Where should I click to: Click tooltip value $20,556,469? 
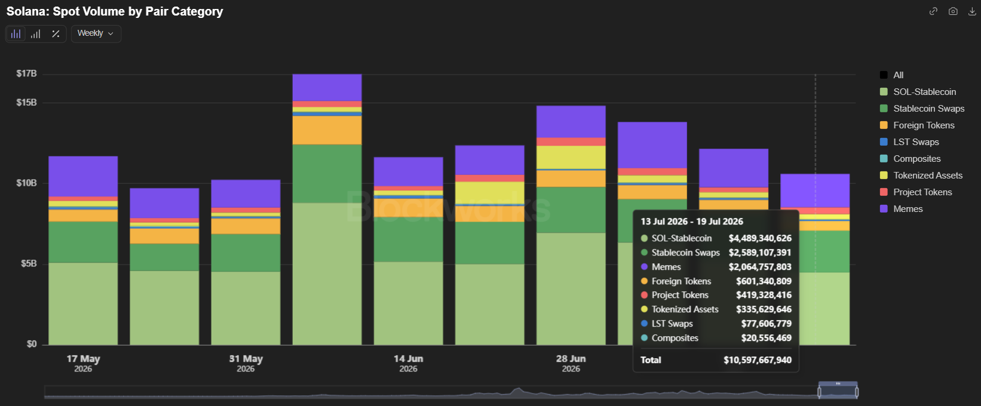pyautogui.click(x=767, y=338)
